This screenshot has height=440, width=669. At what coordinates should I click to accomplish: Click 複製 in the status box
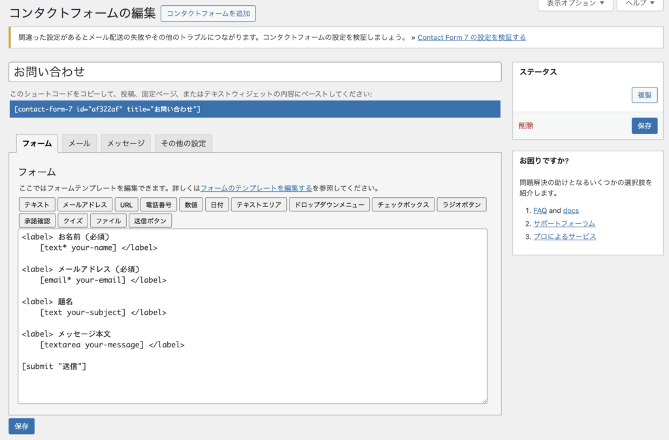click(x=644, y=95)
